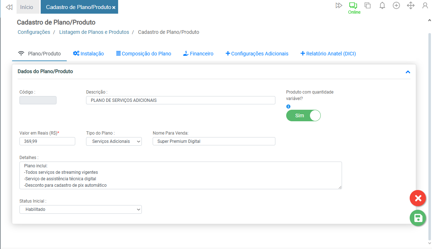Click the red cancel floating button
Image resolution: width=432 pixels, height=249 pixels.
[418, 198]
